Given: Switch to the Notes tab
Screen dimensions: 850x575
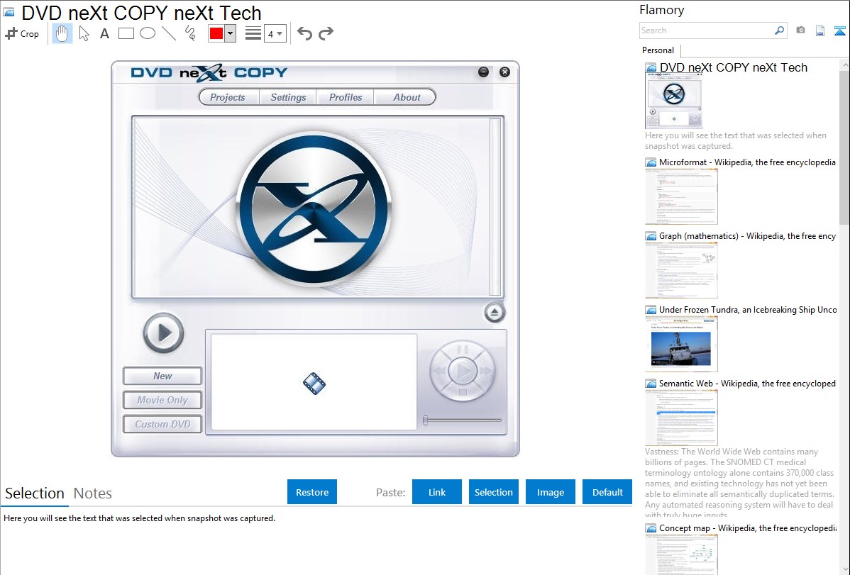Looking at the screenshot, I should pos(93,493).
